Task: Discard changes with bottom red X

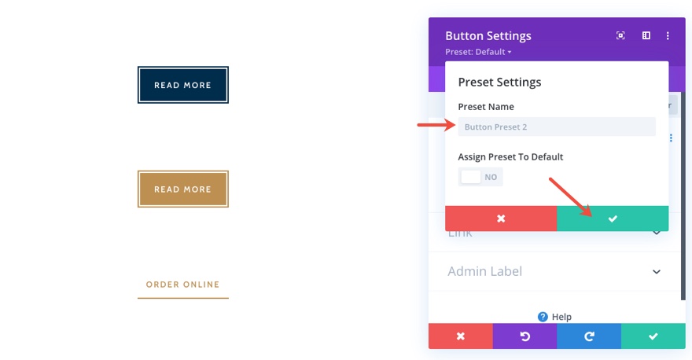Action: (x=461, y=336)
